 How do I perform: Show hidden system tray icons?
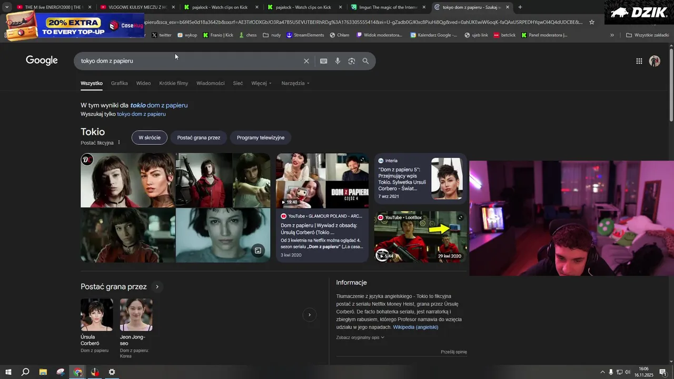[x=602, y=372]
